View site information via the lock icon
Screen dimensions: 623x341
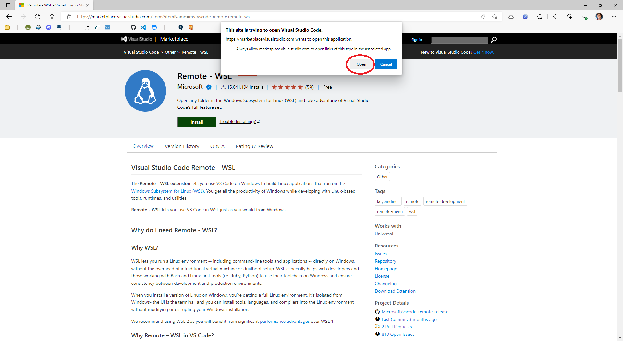tap(69, 17)
